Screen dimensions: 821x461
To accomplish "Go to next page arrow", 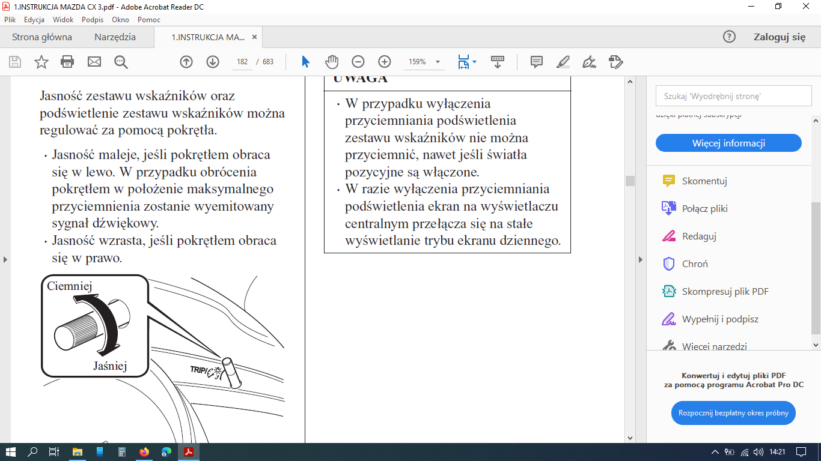I will (x=213, y=62).
